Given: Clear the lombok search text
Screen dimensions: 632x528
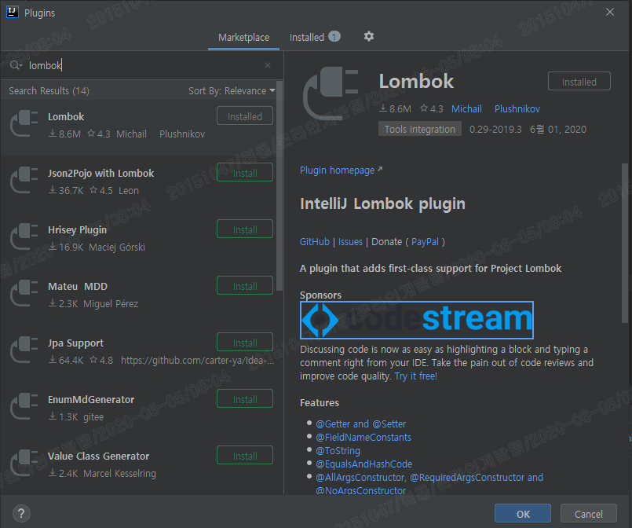Looking at the screenshot, I should pyautogui.click(x=268, y=65).
